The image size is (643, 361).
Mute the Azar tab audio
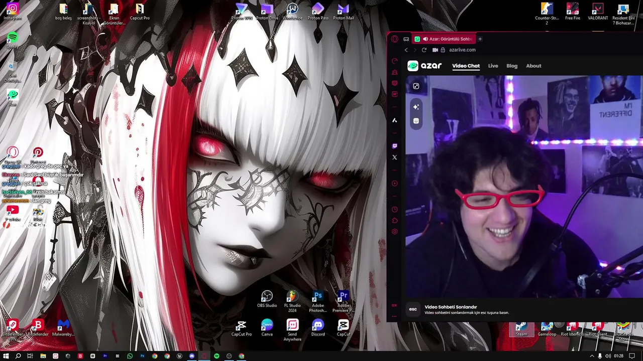click(425, 39)
